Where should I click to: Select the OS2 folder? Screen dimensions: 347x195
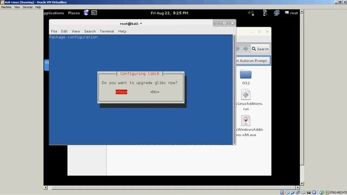246,75
